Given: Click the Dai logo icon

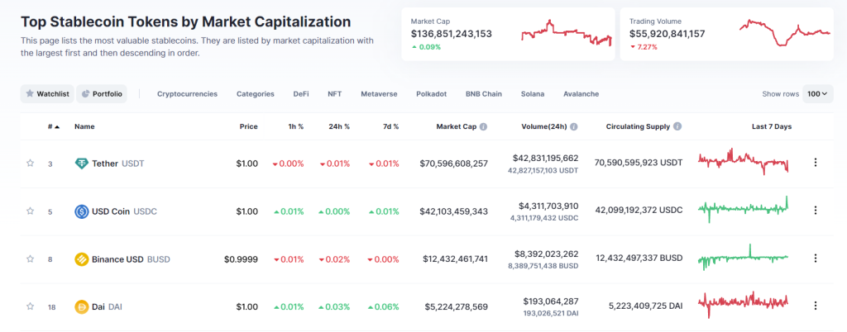Looking at the screenshot, I should (82, 307).
